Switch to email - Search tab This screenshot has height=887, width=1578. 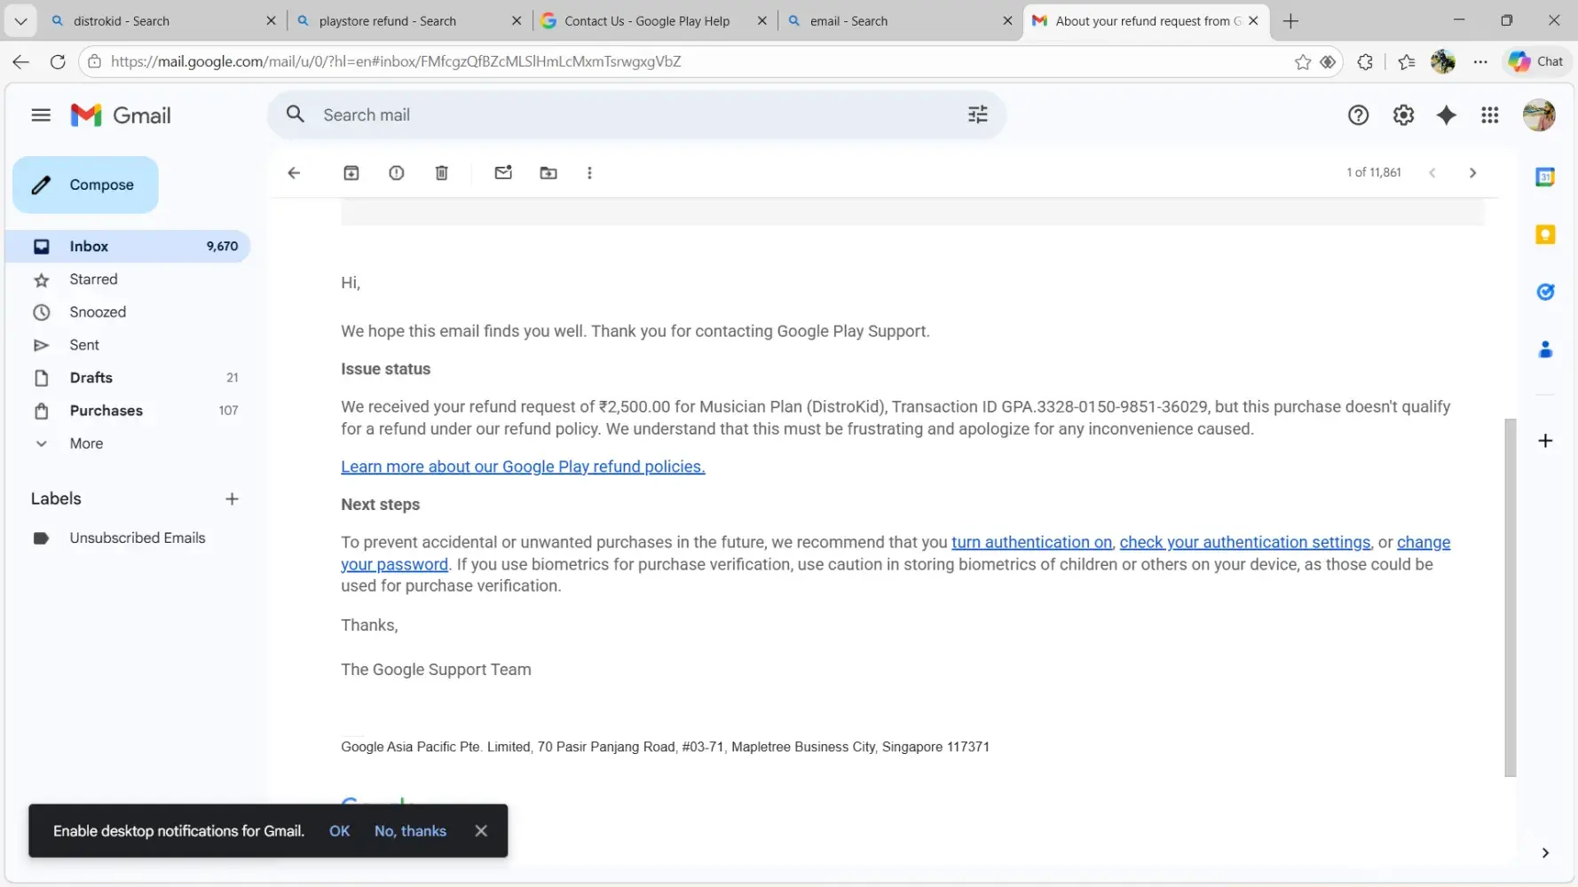900,20
